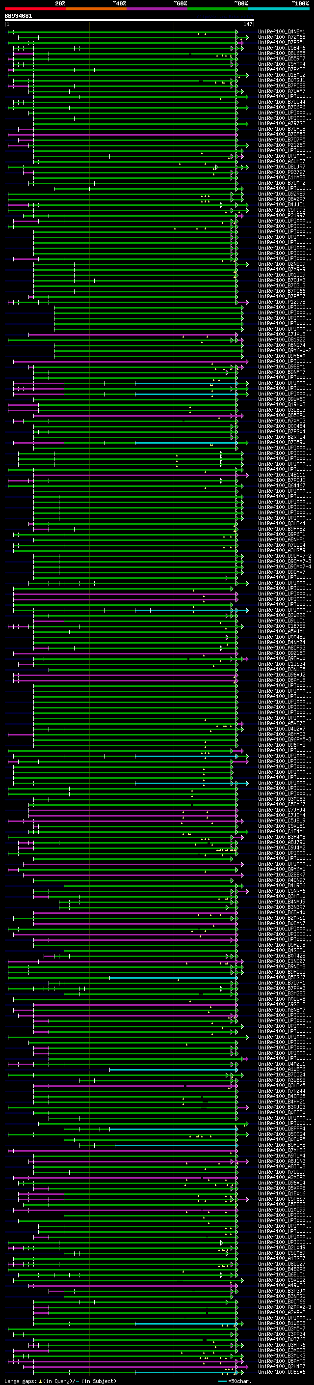The image size is (314, 1385).
Task: Select the UniRef100_Q8LJR7 label
Action: point(281,167)
